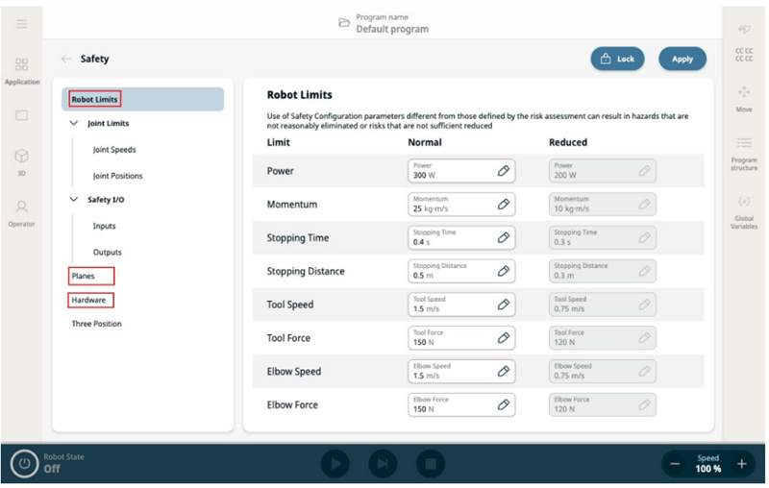Click the normal Stopping Time input field
769x488 pixels.
coord(450,237)
